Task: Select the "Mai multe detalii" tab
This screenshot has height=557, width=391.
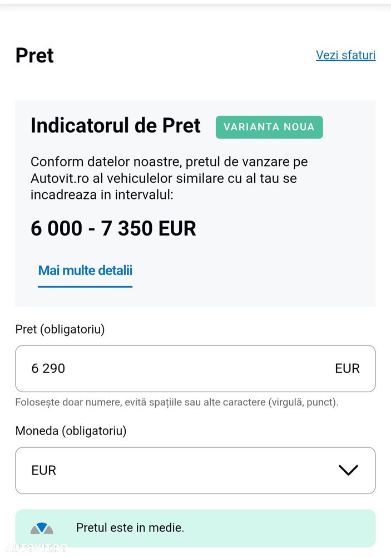Action: coord(85,271)
